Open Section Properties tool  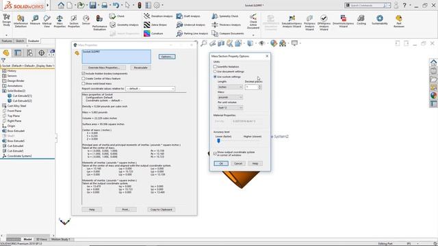(74, 21)
